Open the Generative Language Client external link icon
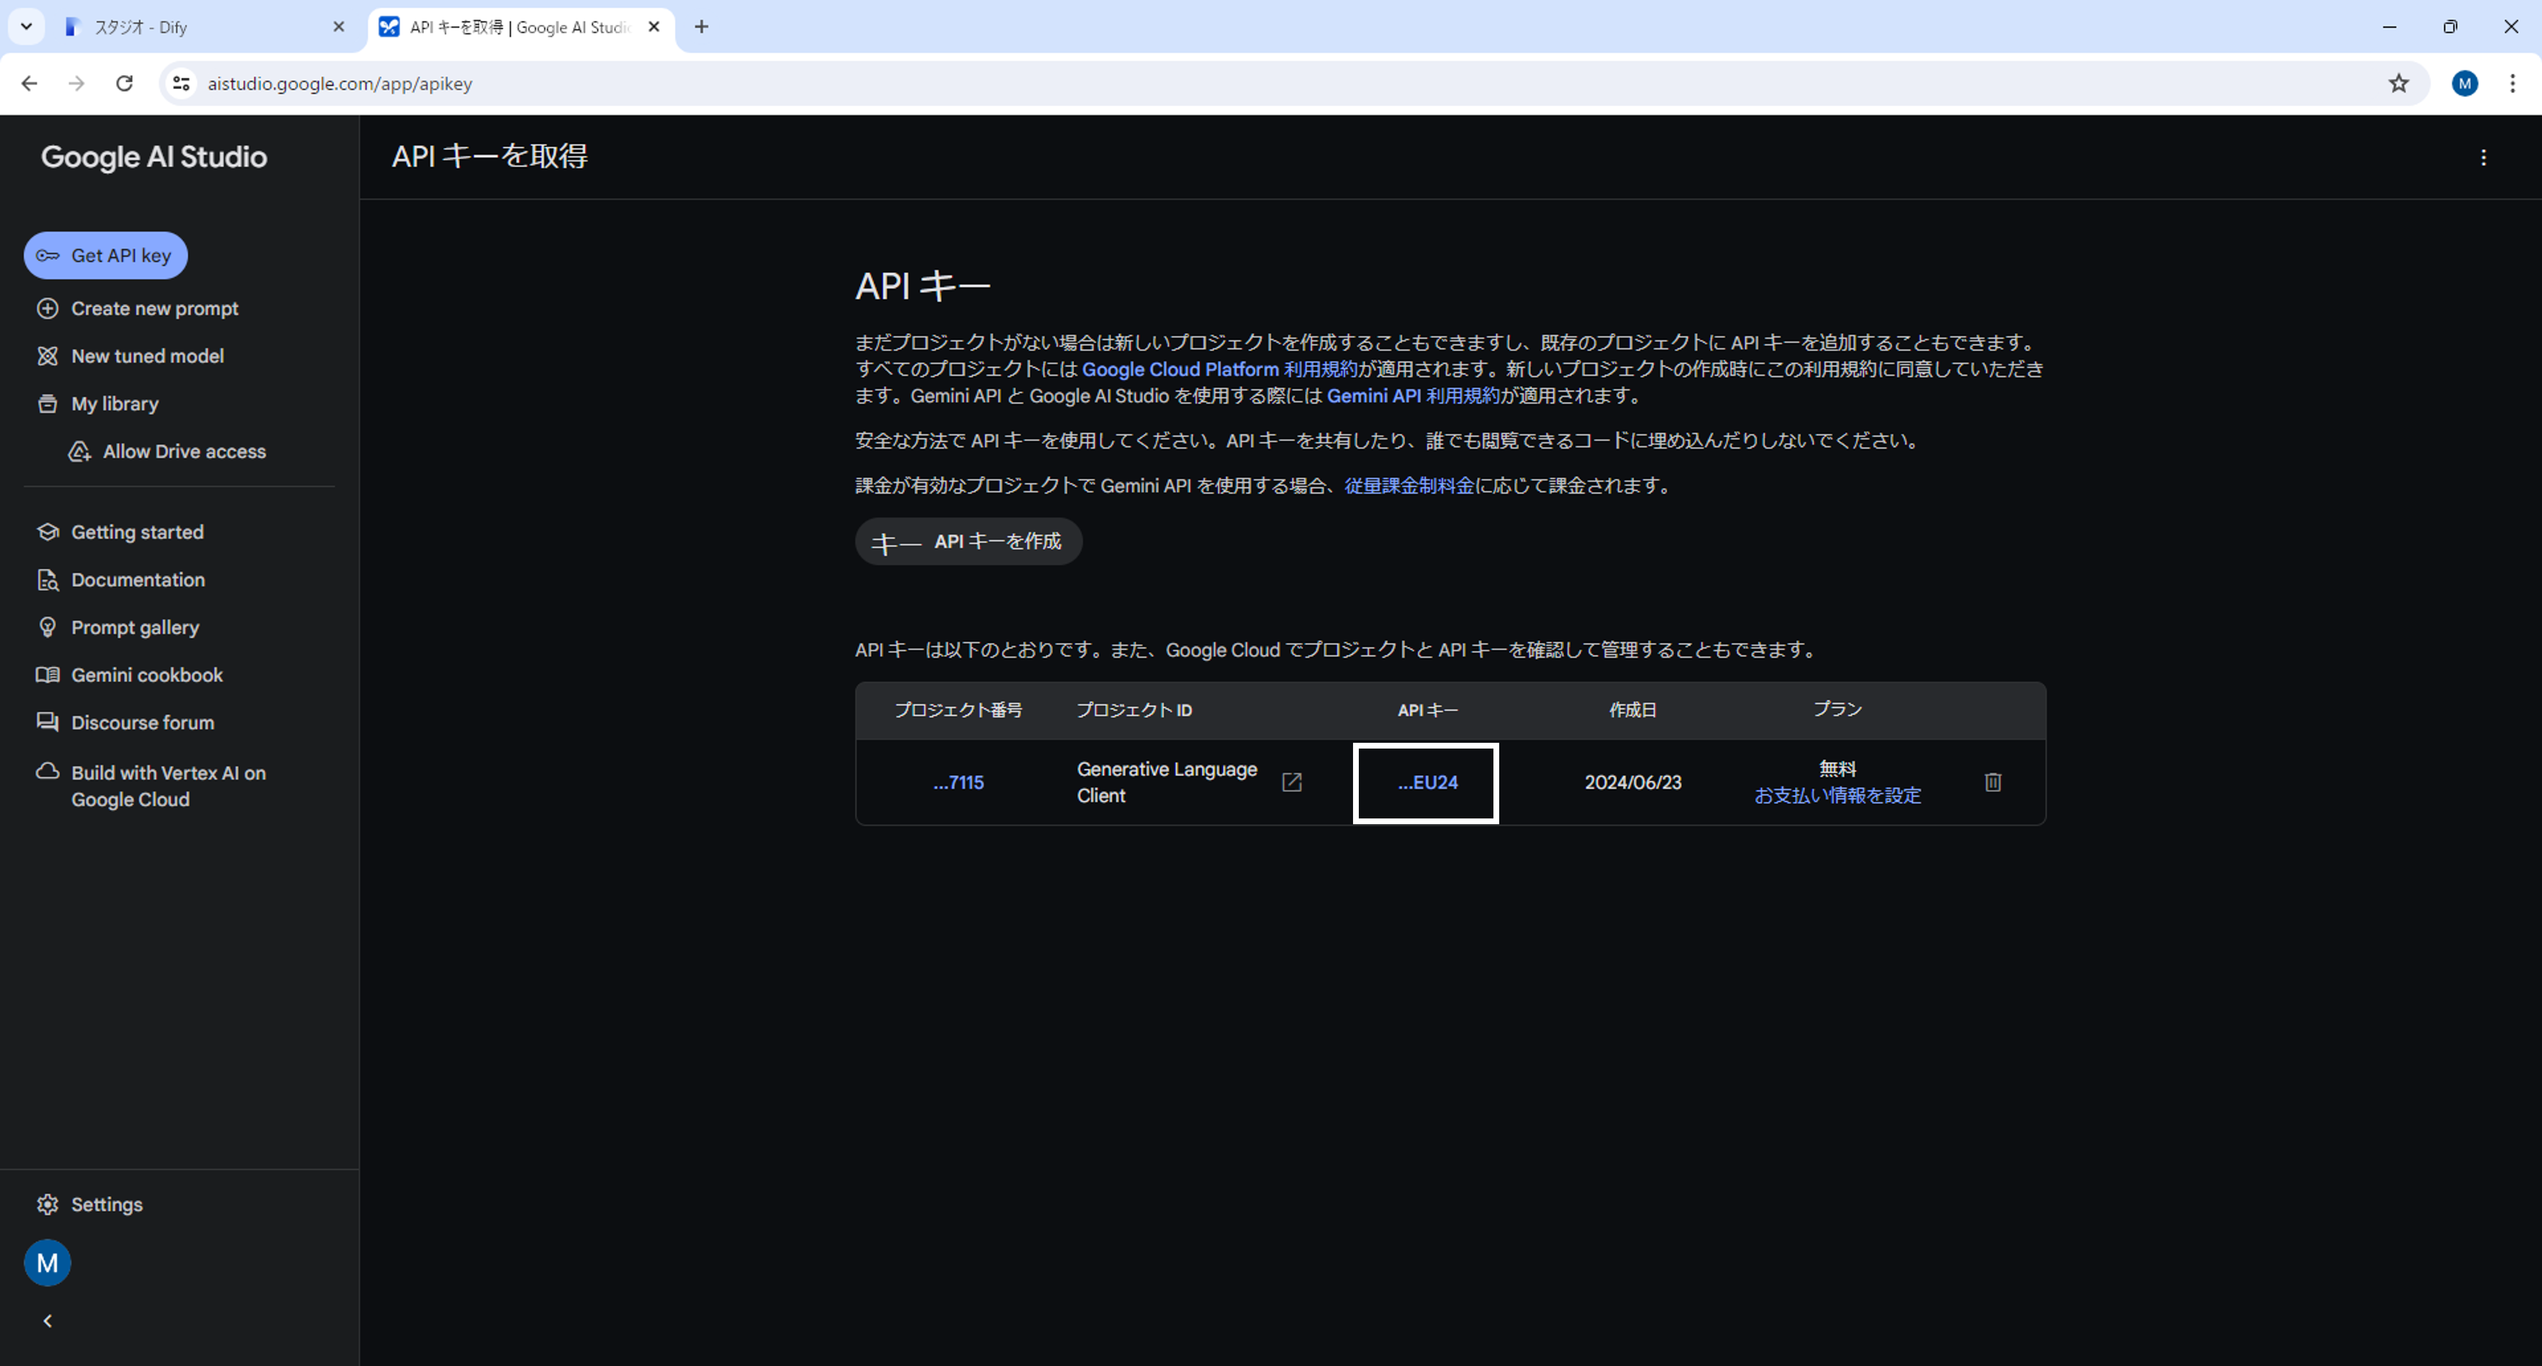Image resolution: width=2542 pixels, height=1366 pixels. [x=1291, y=782]
